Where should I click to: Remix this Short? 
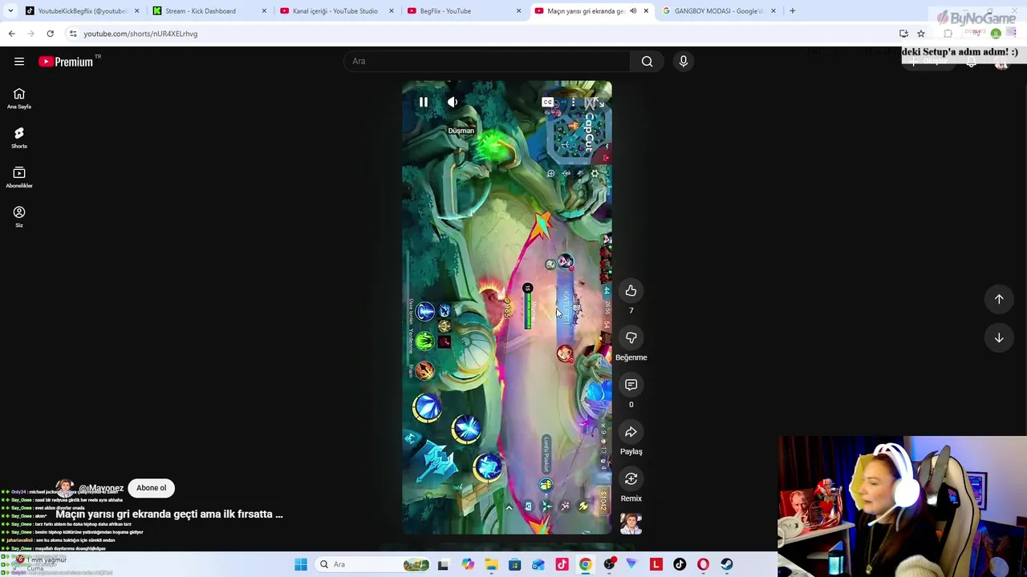pyautogui.click(x=631, y=479)
